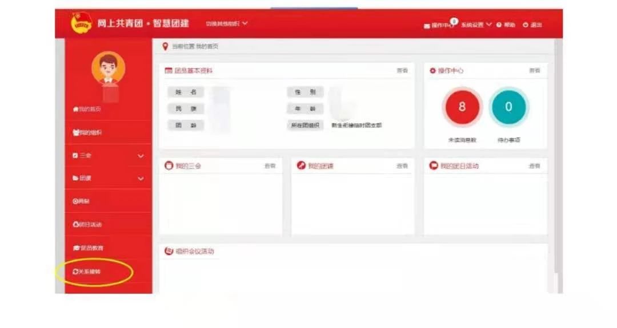Click the 年龄 field label

305,109
